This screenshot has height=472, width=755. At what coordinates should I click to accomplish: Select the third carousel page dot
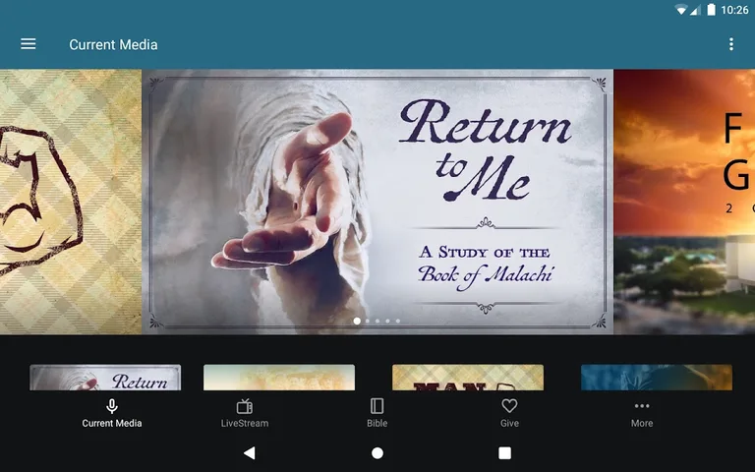[x=377, y=321]
